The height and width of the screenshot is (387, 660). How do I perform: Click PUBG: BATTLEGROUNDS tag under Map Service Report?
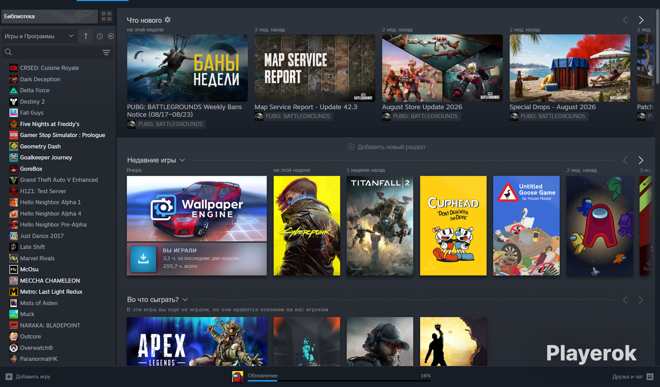pos(294,116)
